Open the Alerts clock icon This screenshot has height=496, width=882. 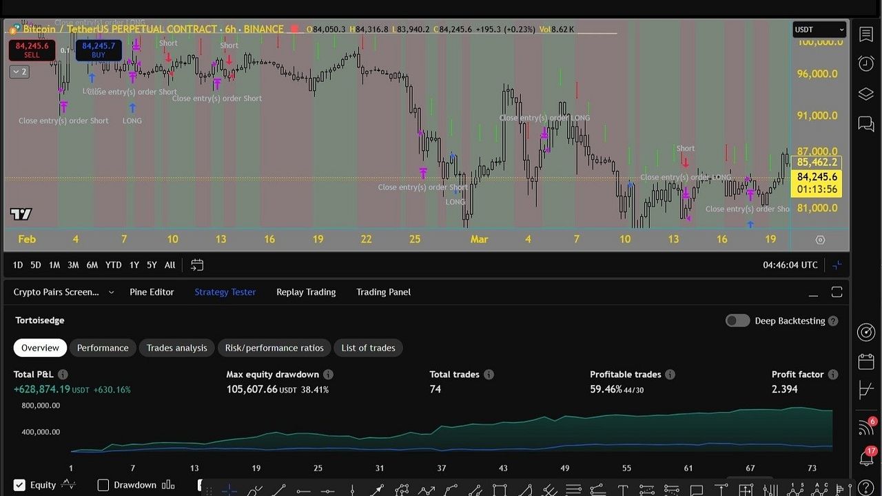[866, 63]
